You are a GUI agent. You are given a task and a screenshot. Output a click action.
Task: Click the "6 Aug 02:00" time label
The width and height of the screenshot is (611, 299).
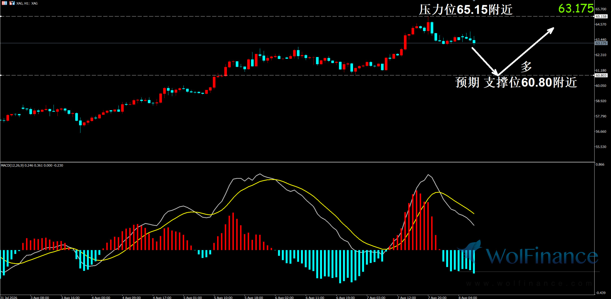click(284, 297)
